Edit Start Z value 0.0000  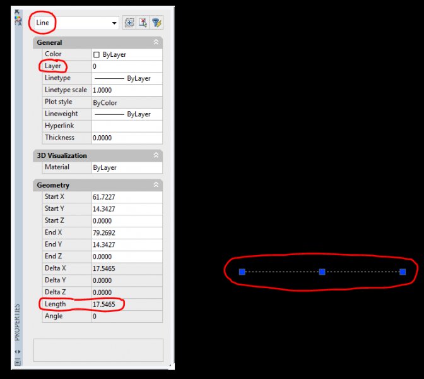point(127,221)
